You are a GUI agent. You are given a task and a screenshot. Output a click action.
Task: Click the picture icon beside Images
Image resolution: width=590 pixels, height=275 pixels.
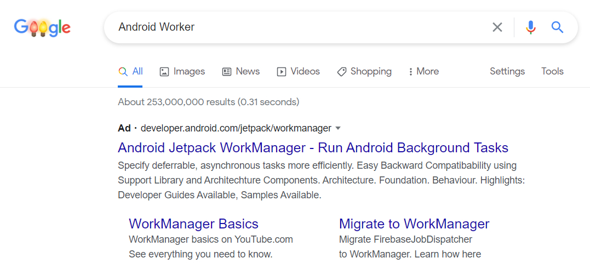[x=164, y=72]
